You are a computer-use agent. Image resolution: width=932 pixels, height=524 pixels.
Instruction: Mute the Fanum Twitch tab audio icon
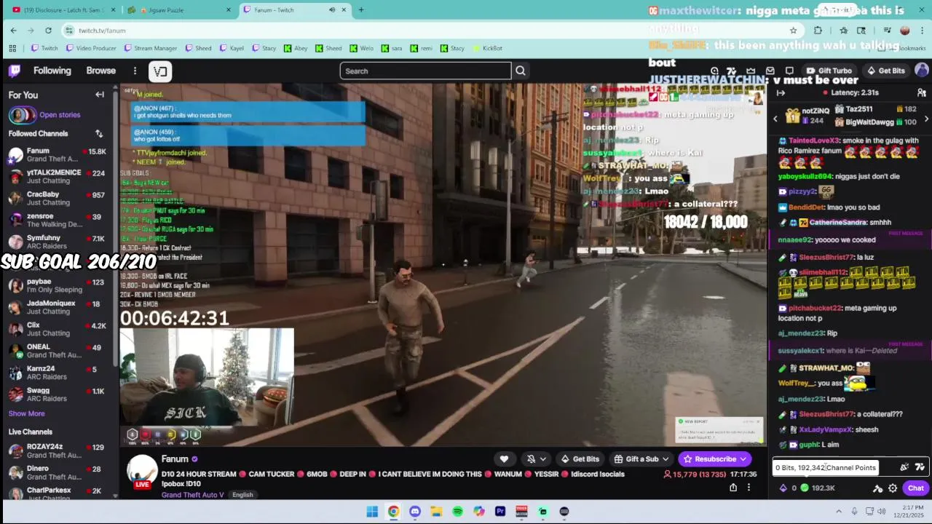[x=332, y=10]
